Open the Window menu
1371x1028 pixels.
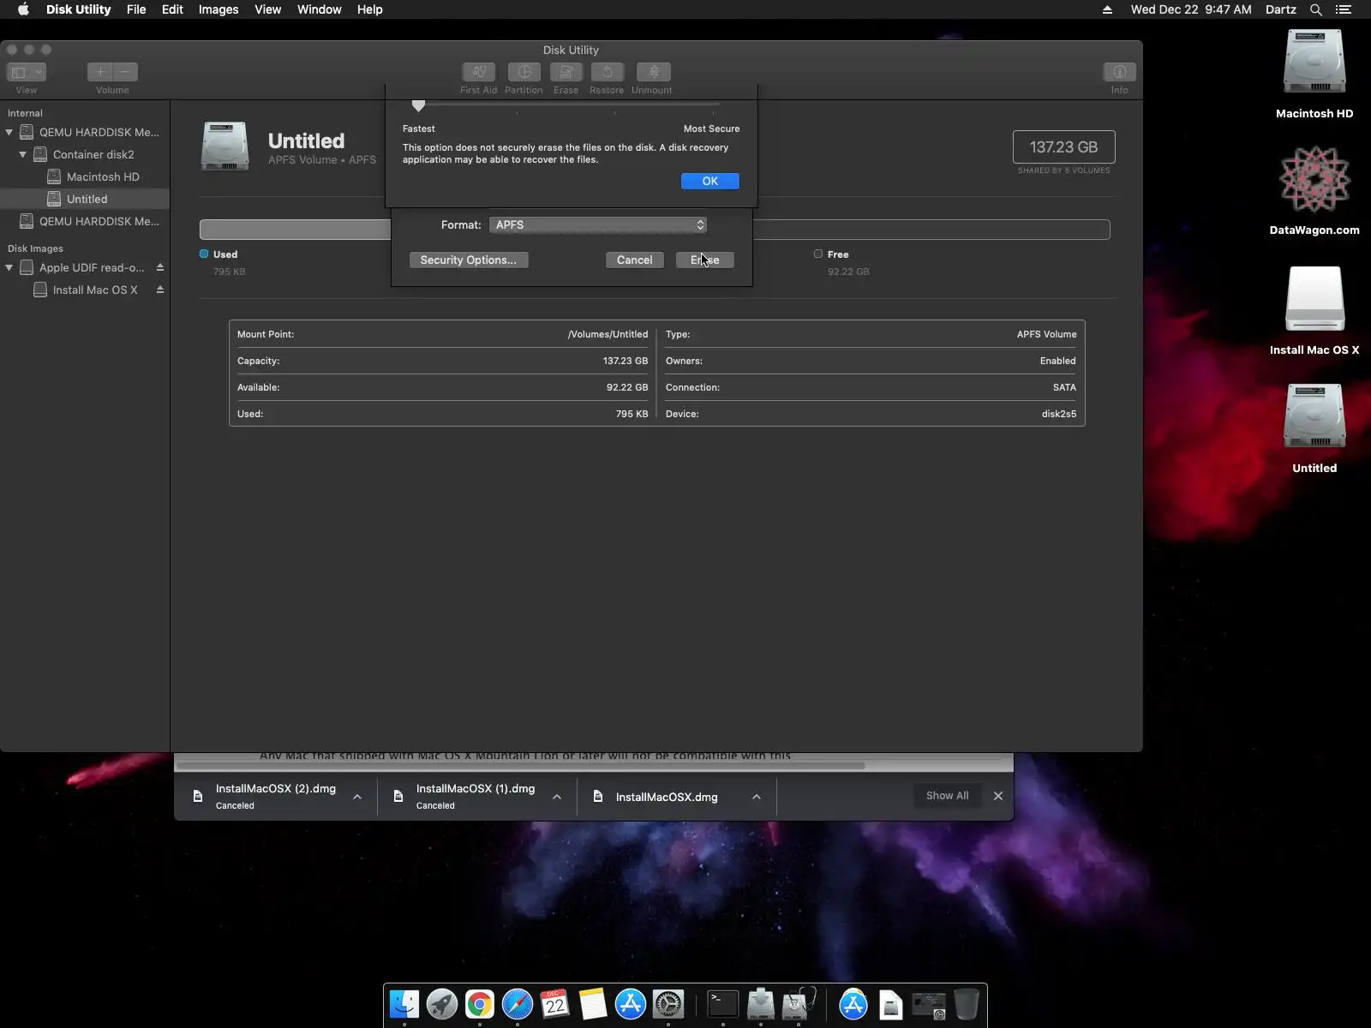pyautogui.click(x=320, y=9)
